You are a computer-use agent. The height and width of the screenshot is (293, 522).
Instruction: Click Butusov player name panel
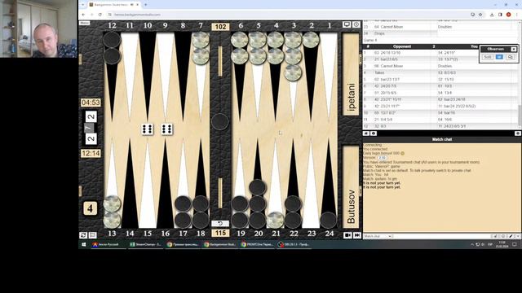[351, 186]
